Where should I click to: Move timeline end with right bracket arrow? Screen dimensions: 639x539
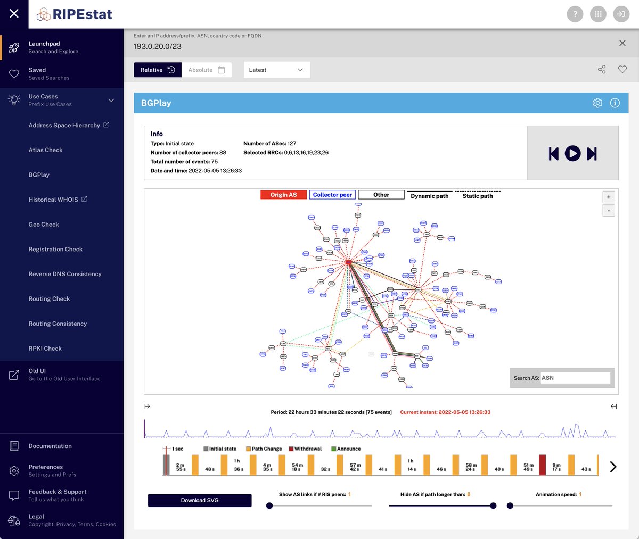click(x=613, y=407)
